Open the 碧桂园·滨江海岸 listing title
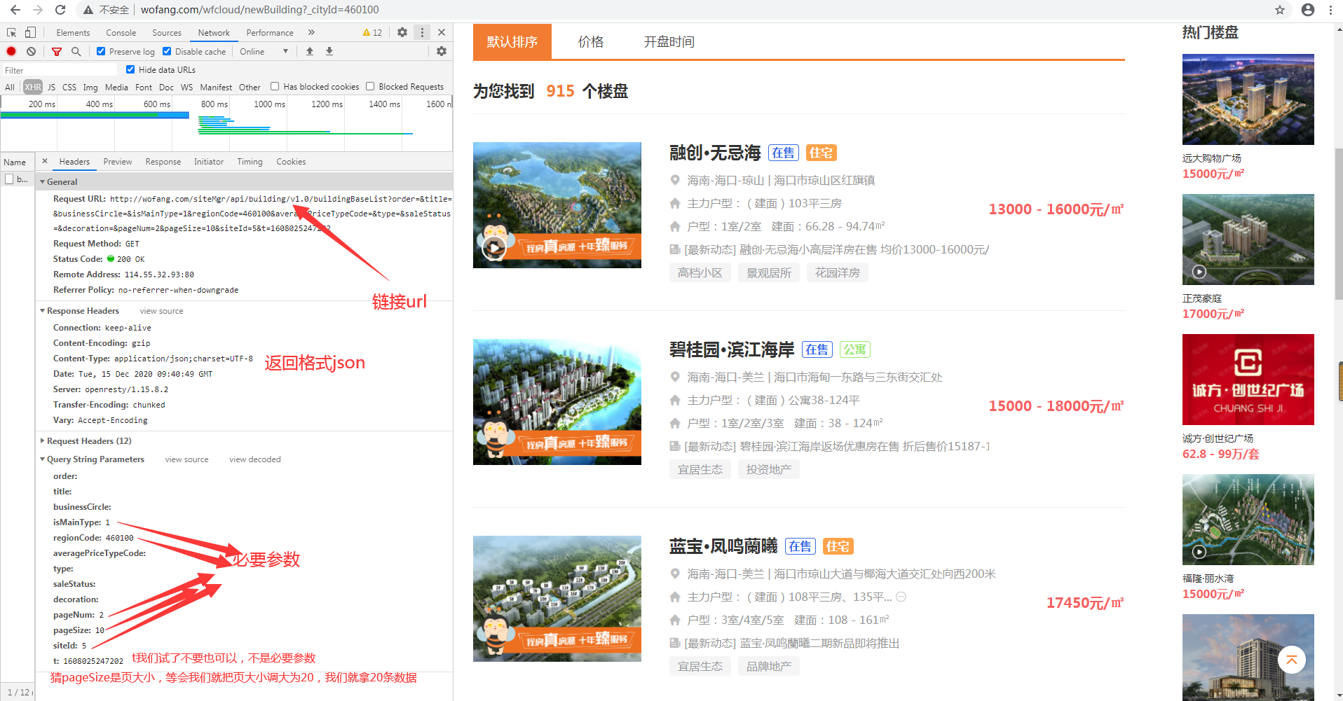1343x701 pixels. click(732, 349)
